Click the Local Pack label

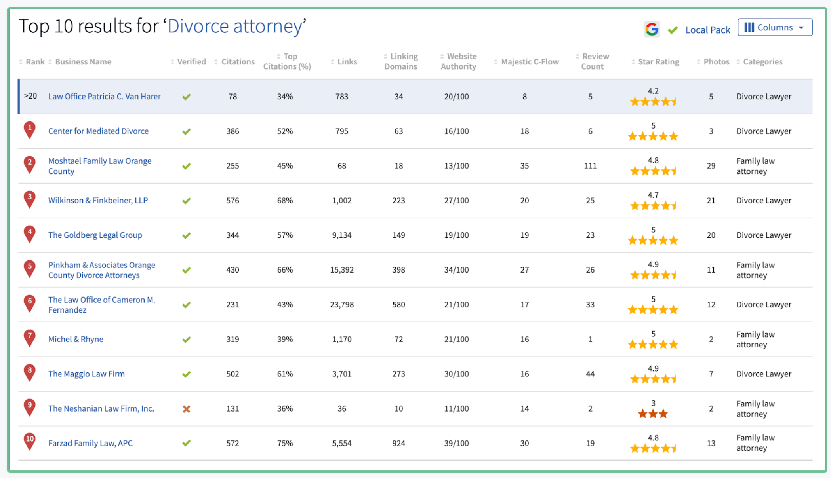point(707,30)
